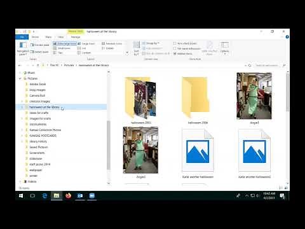The width and height of the screenshot is (305, 229).
Task: Open Firefox from the taskbar
Action: pyautogui.click(x=68, y=196)
